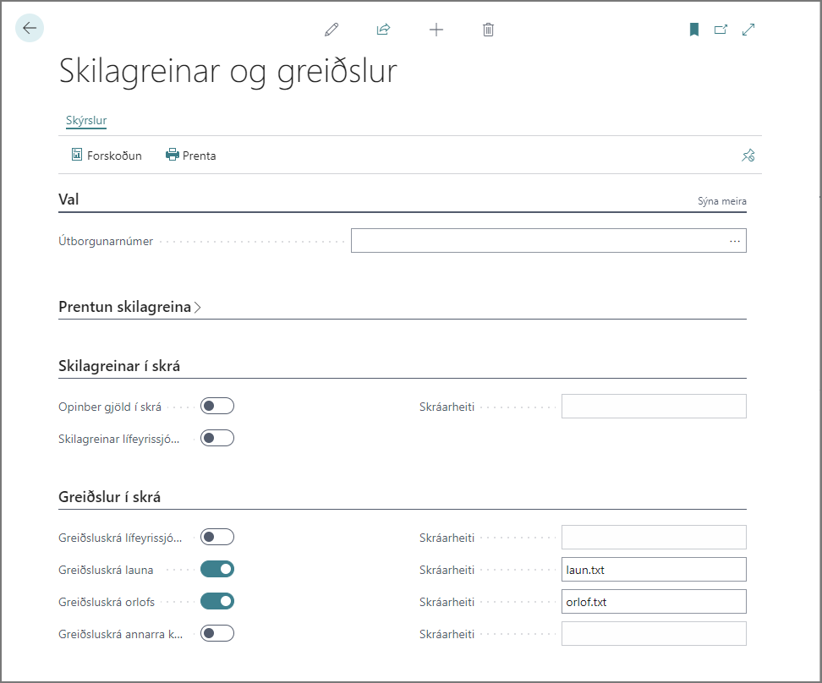Click the back arrow button
Screen dimensions: 822x683
pyautogui.click(x=30, y=29)
